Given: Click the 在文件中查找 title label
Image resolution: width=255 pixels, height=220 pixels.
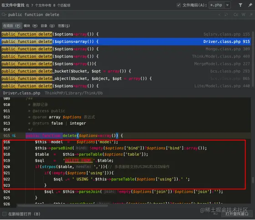Looking at the screenshot, I should [13, 5].
